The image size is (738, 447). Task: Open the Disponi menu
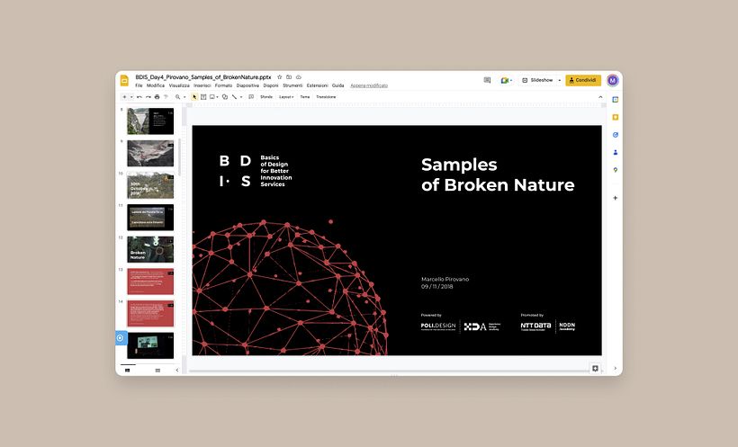[x=271, y=85]
